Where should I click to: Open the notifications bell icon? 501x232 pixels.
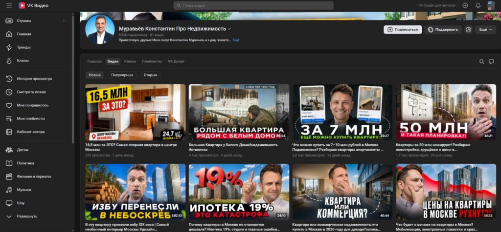pos(478,5)
